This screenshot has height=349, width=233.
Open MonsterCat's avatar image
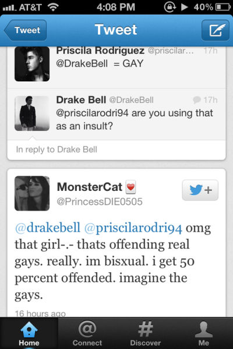coord(32,193)
